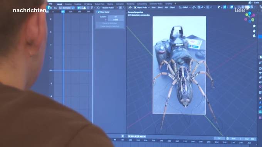
Task: Click the viewport gizmo blue Z axis
Action: 250,13
